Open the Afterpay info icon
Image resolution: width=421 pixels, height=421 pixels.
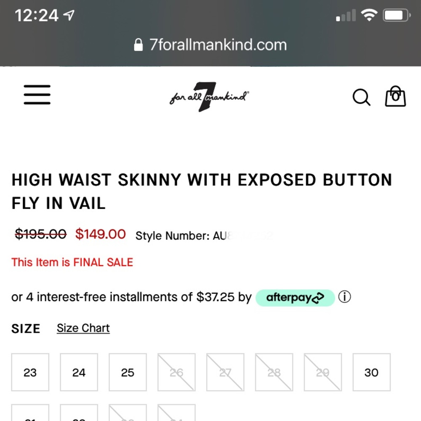344,297
